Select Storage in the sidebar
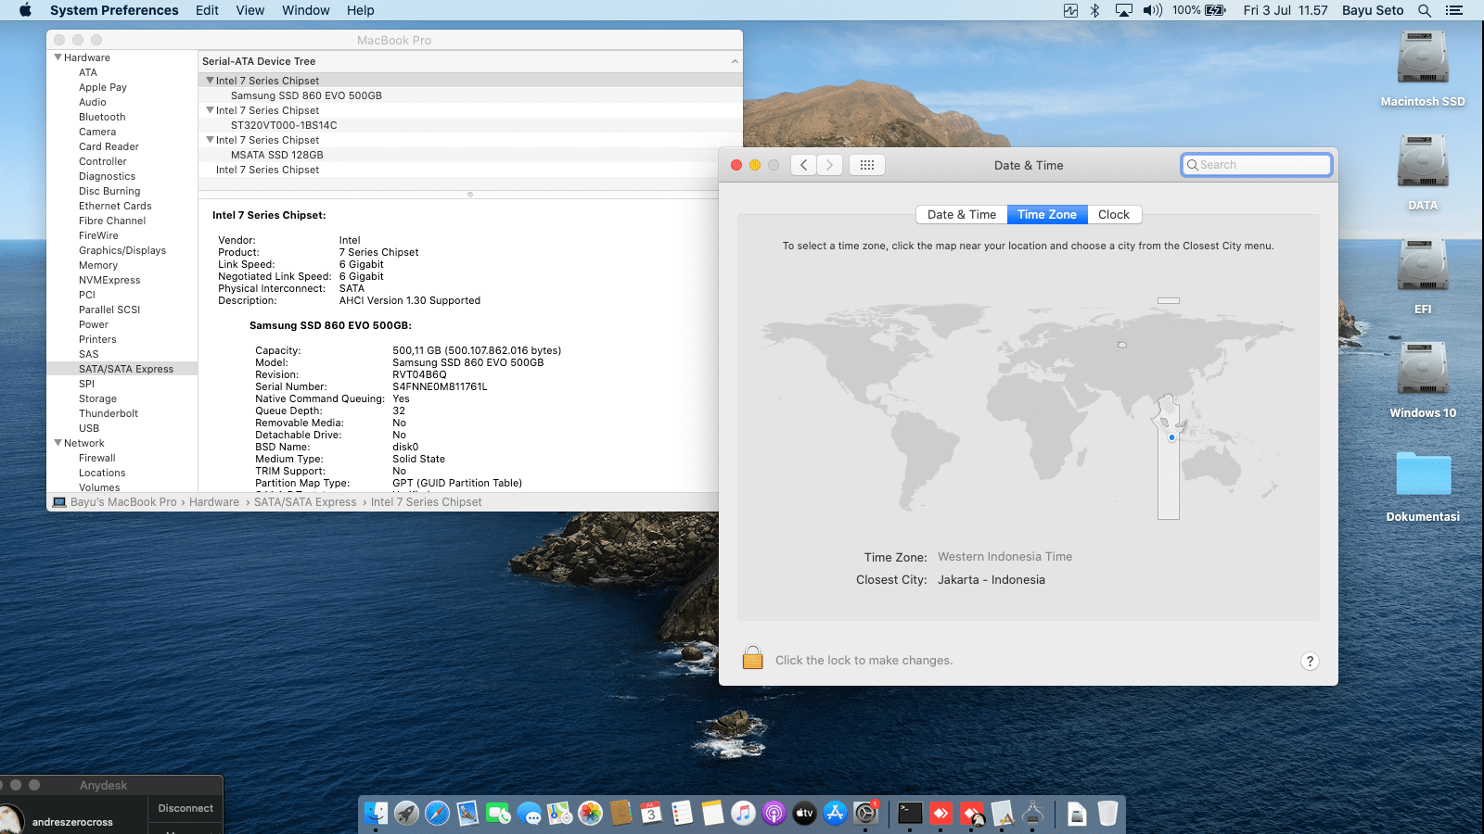1484x834 pixels. click(97, 398)
